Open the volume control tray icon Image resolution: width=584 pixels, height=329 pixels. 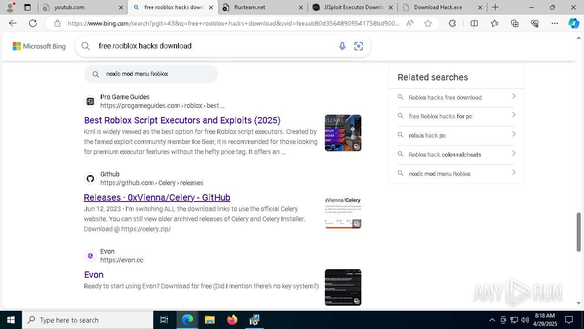coord(525,320)
